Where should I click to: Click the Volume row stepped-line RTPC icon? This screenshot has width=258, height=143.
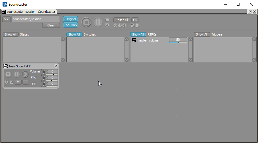tap(44, 72)
